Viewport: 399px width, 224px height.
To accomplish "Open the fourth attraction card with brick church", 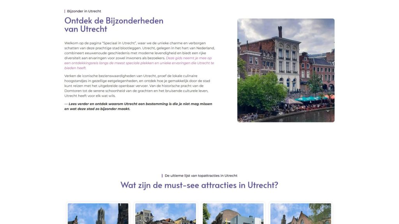I will pos(300,213).
